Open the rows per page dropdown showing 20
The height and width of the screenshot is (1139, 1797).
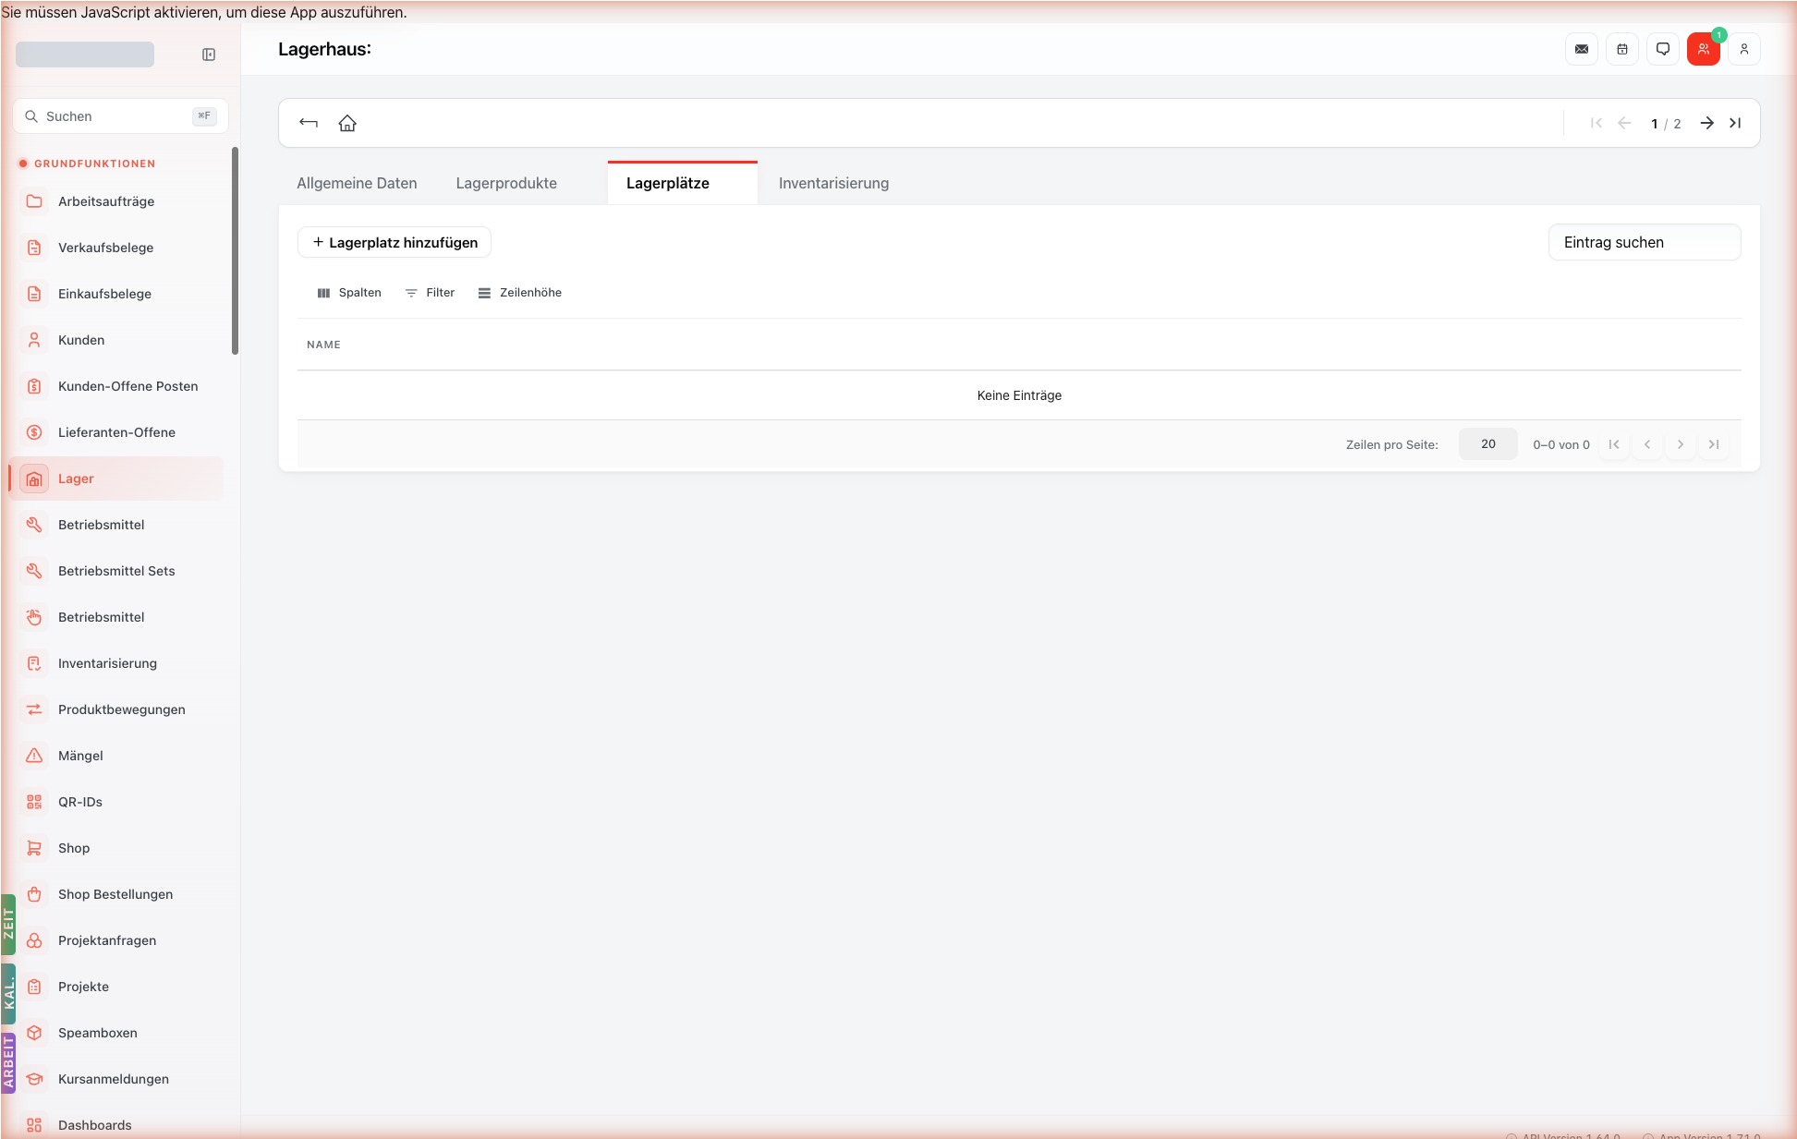[1488, 444]
